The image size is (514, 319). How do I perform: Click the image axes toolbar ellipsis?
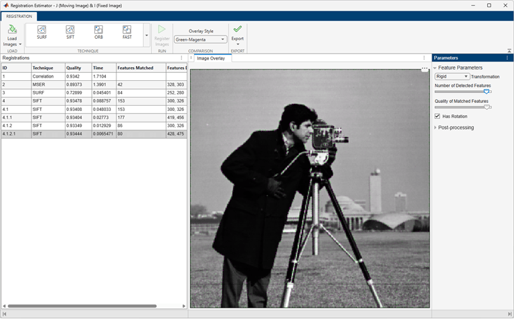coord(424,68)
